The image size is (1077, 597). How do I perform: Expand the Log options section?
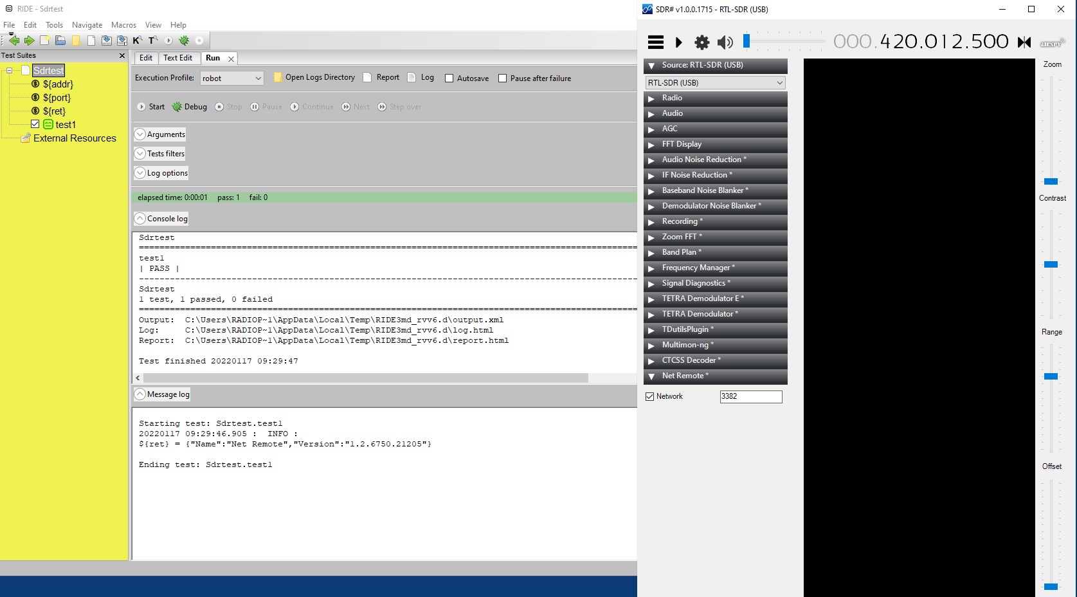point(140,173)
